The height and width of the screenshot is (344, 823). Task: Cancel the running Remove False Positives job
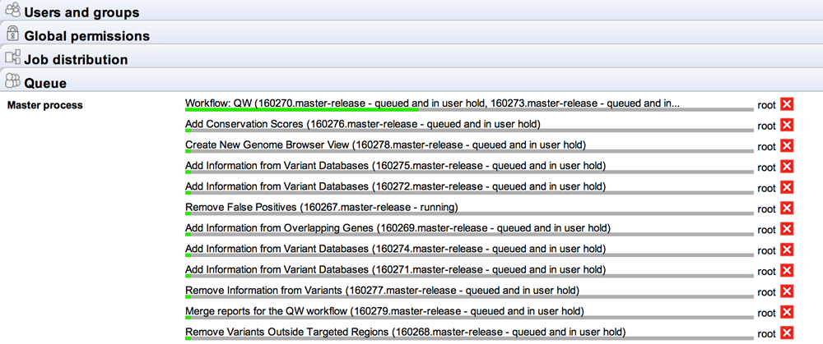click(x=786, y=208)
